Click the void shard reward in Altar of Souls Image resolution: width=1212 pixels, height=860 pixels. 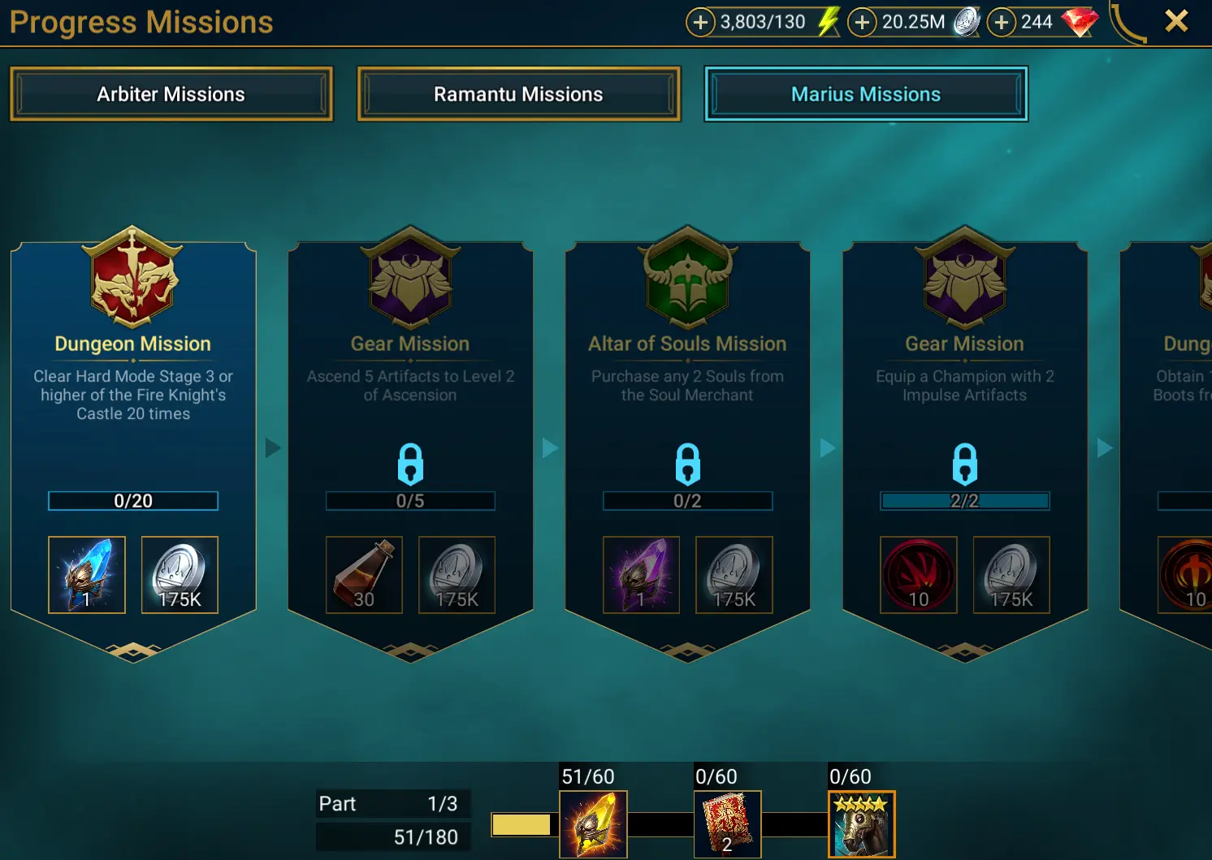click(641, 575)
